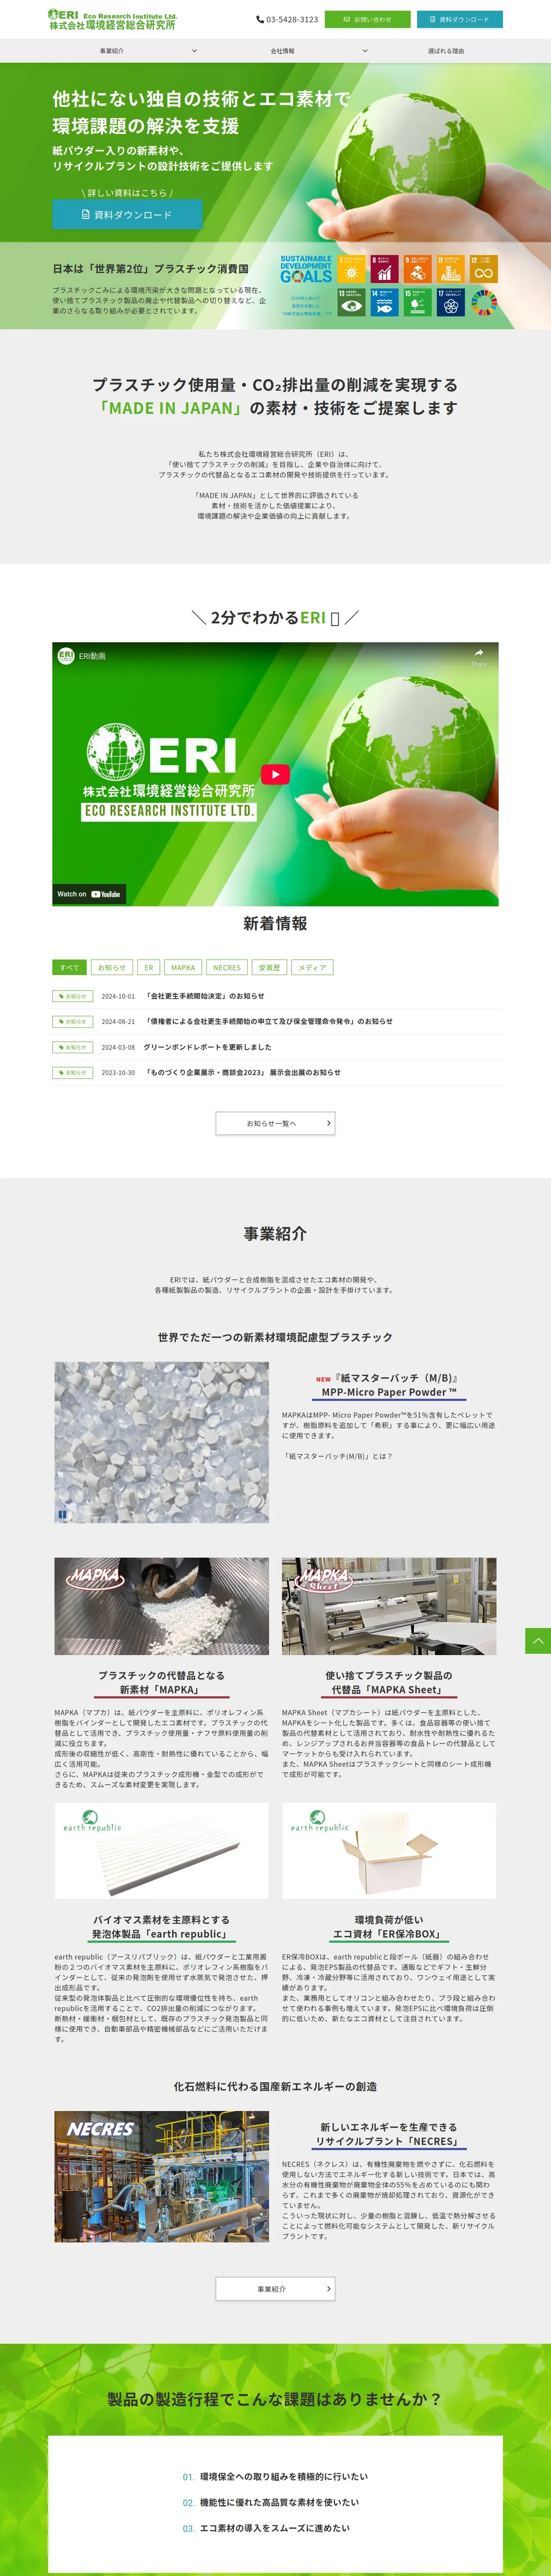Click SDG goal 9 industry icon

point(417,269)
